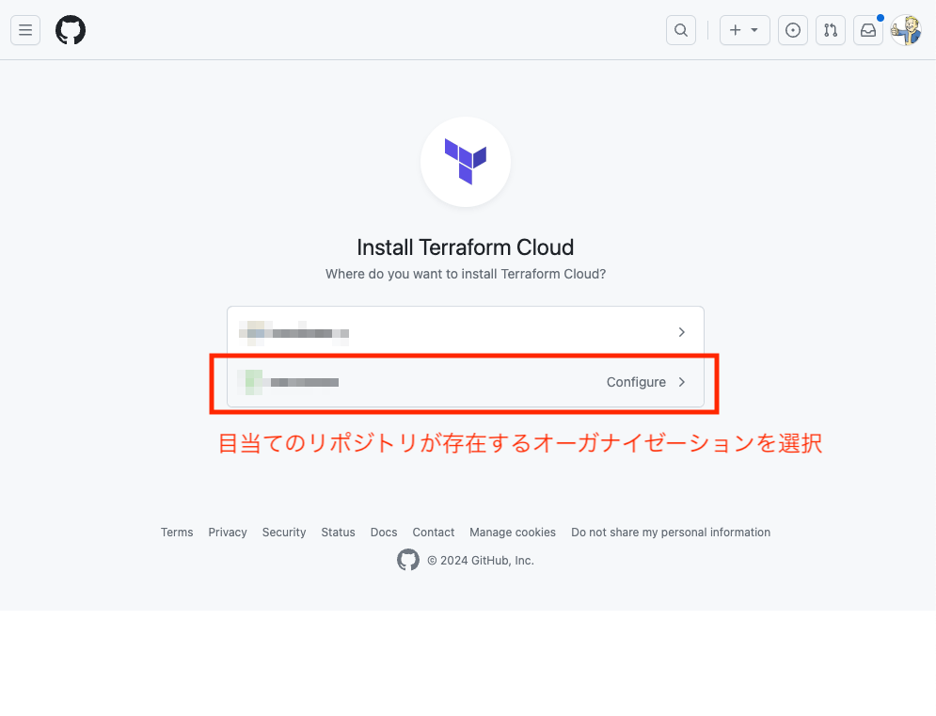Open the Pull requests icon
The image size is (936, 716).
click(831, 30)
